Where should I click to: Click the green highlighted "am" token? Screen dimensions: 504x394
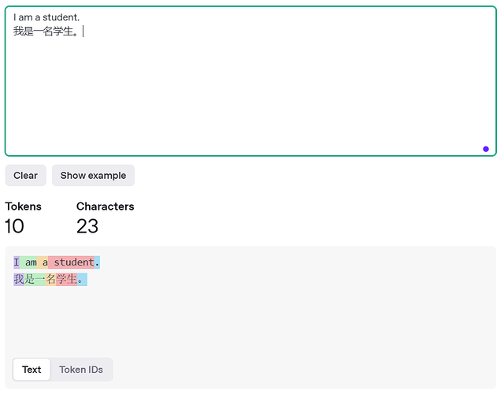tap(28, 262)
